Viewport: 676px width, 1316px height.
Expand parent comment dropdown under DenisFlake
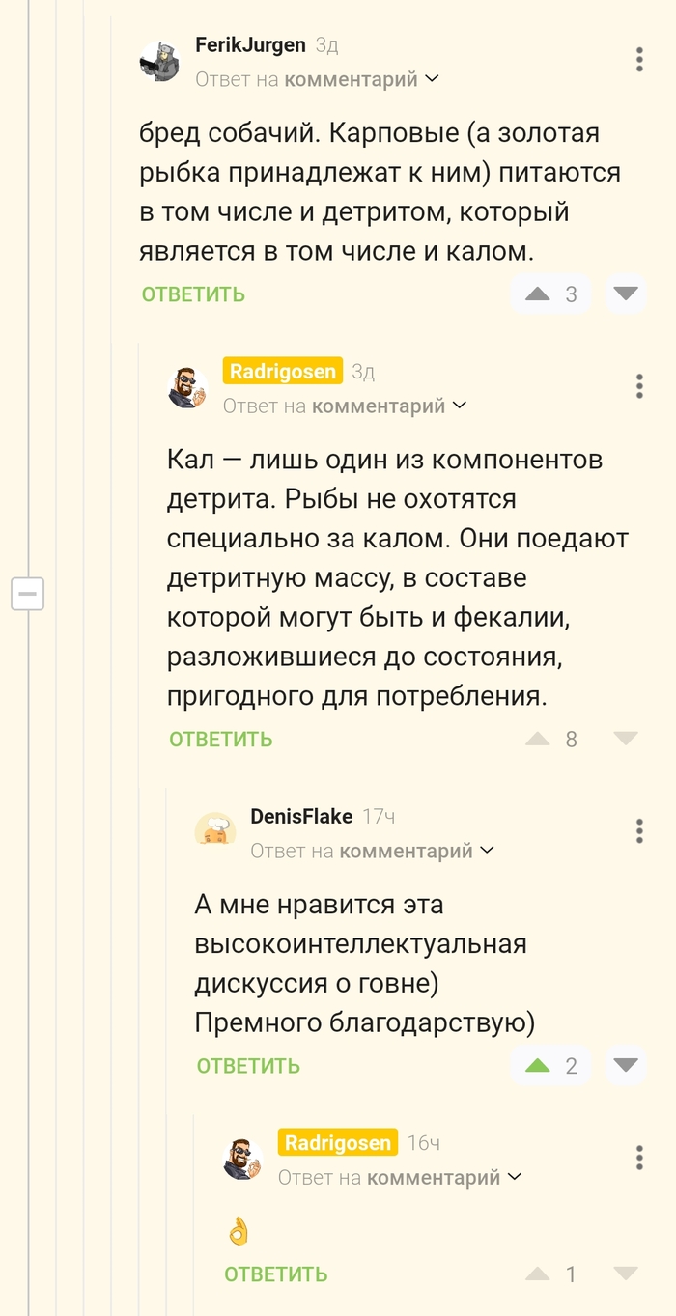pyautogui.click(x=487, y=851)
